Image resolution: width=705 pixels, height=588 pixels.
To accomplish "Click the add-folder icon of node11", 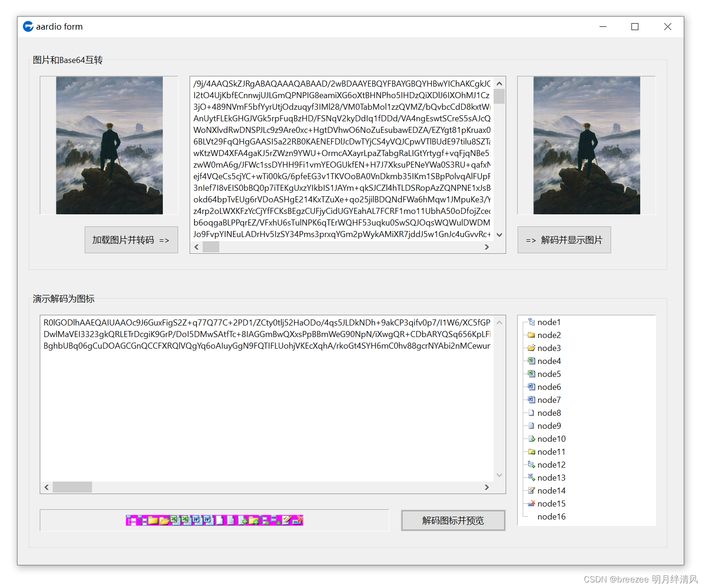I will point(532,451).
